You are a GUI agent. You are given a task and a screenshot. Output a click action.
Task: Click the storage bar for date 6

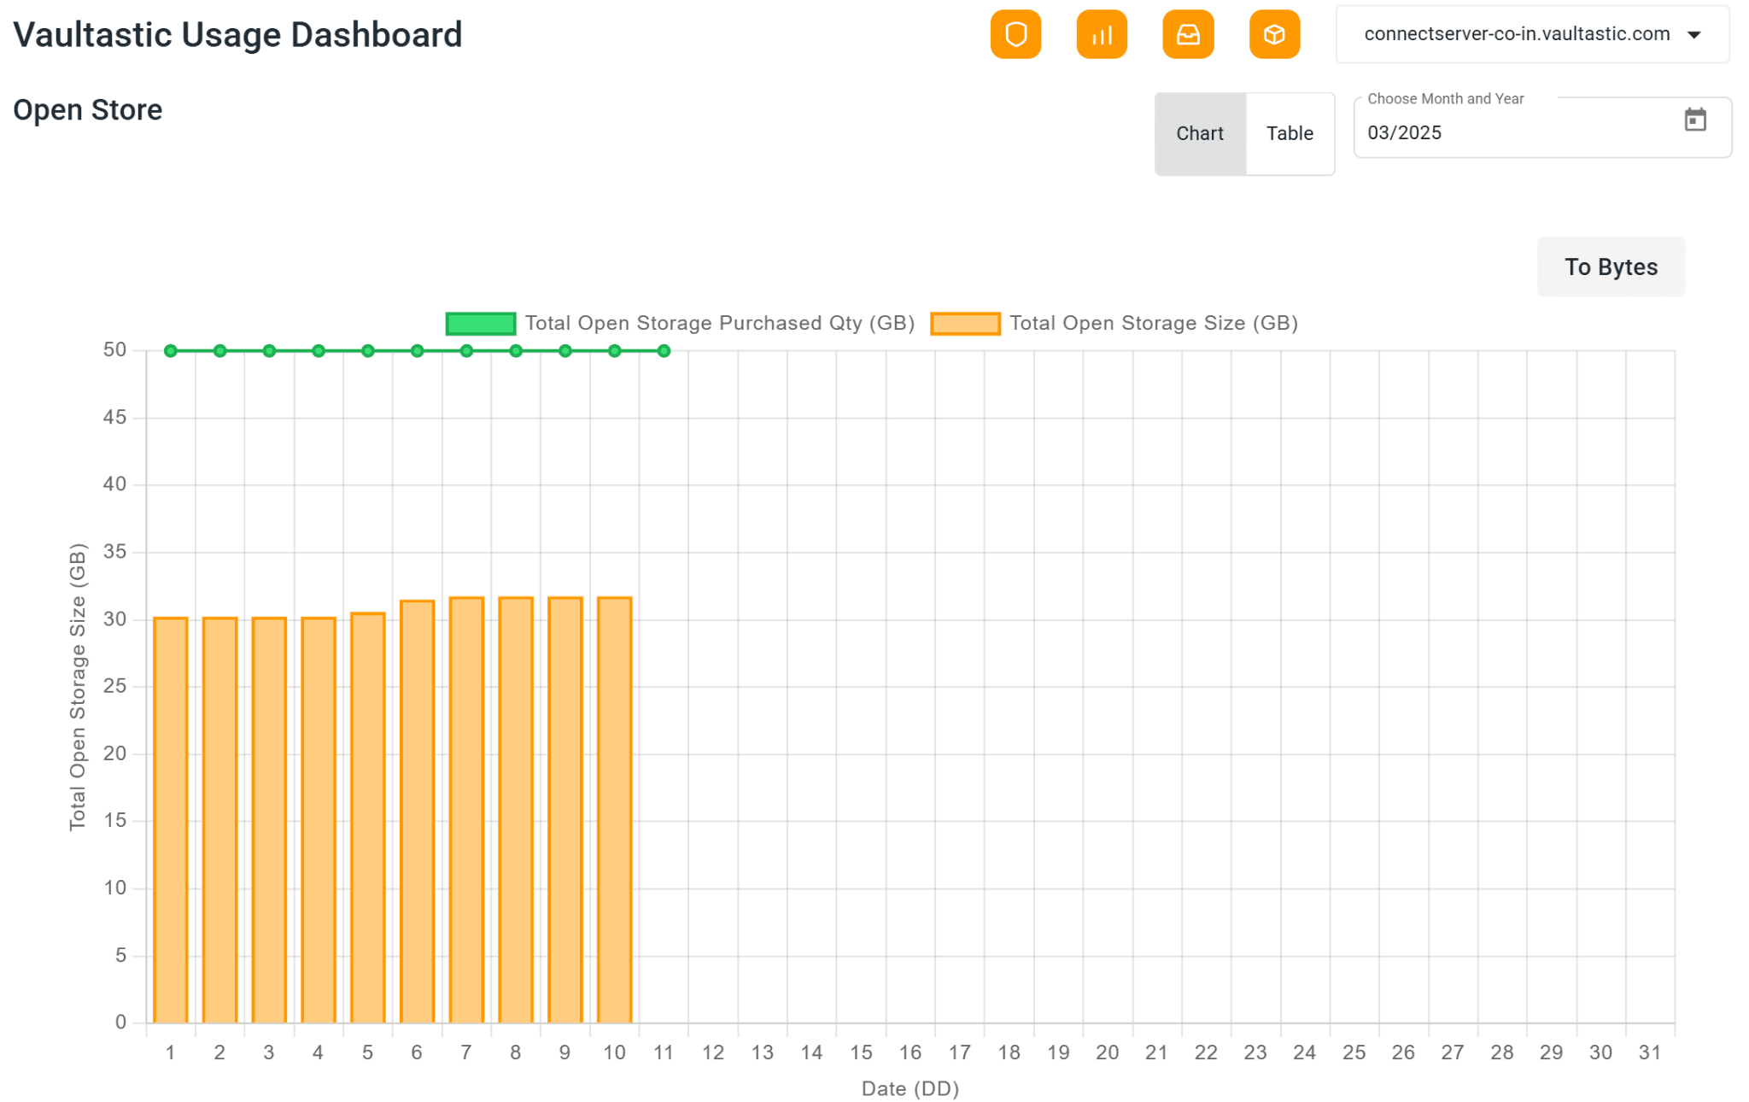pyautogui.click(x=418, y=812)
